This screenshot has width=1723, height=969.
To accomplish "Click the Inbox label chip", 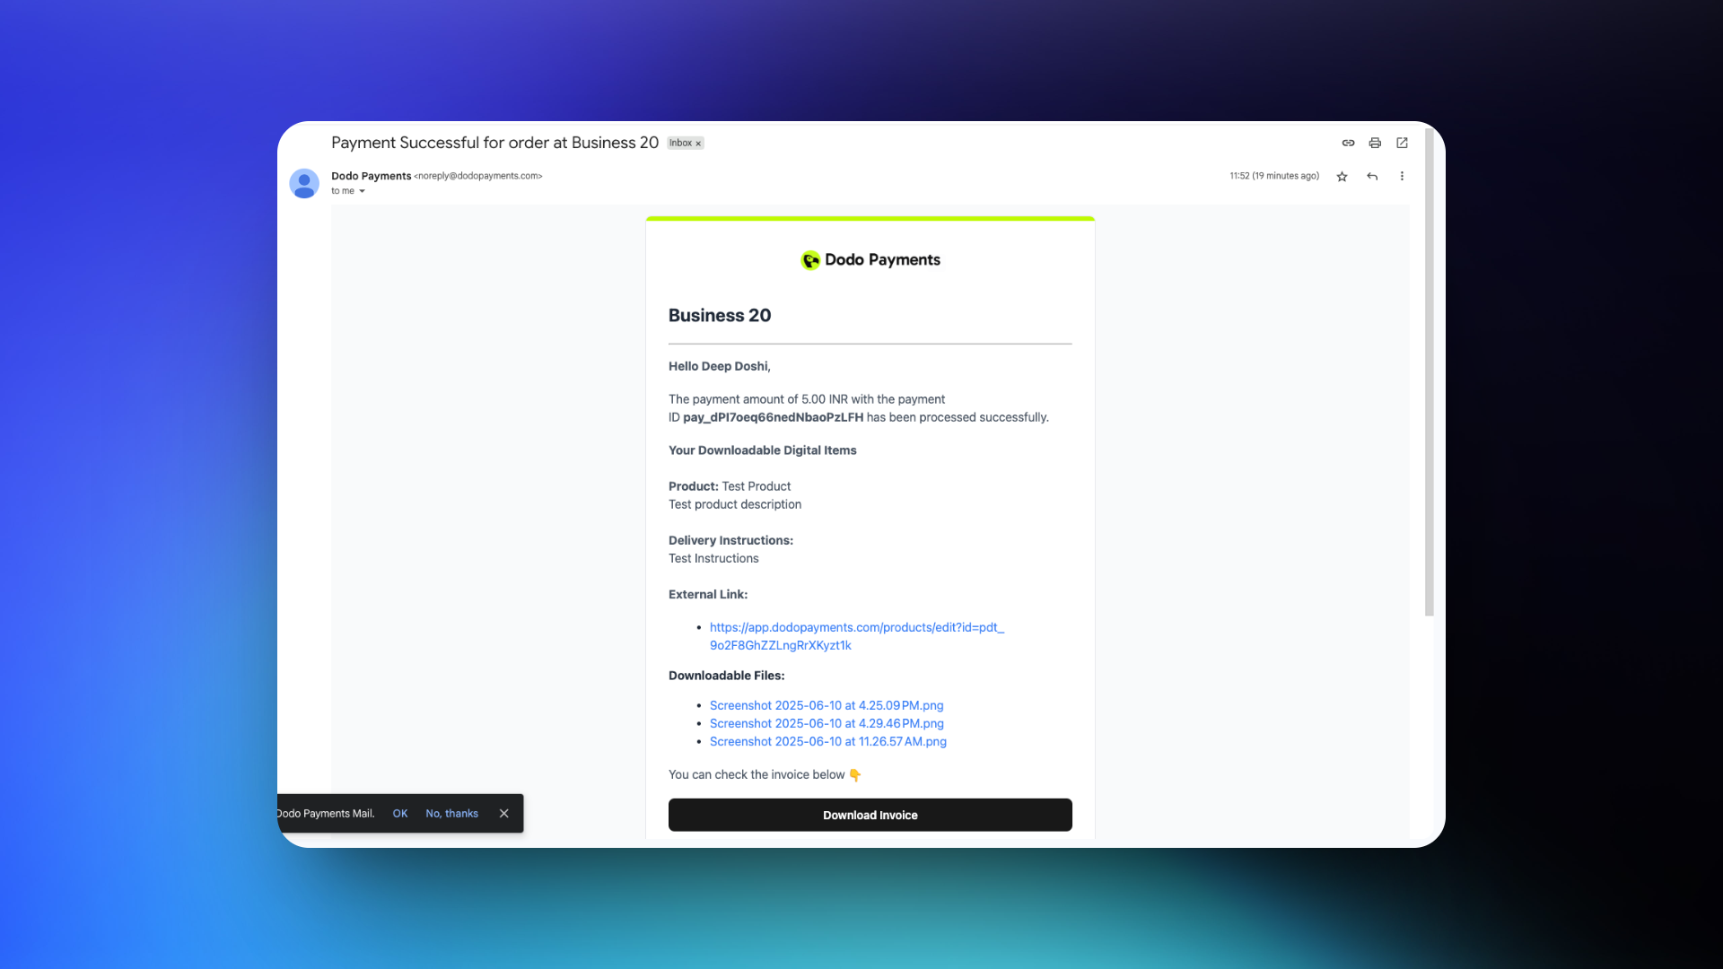I will [x=680, y=143].
